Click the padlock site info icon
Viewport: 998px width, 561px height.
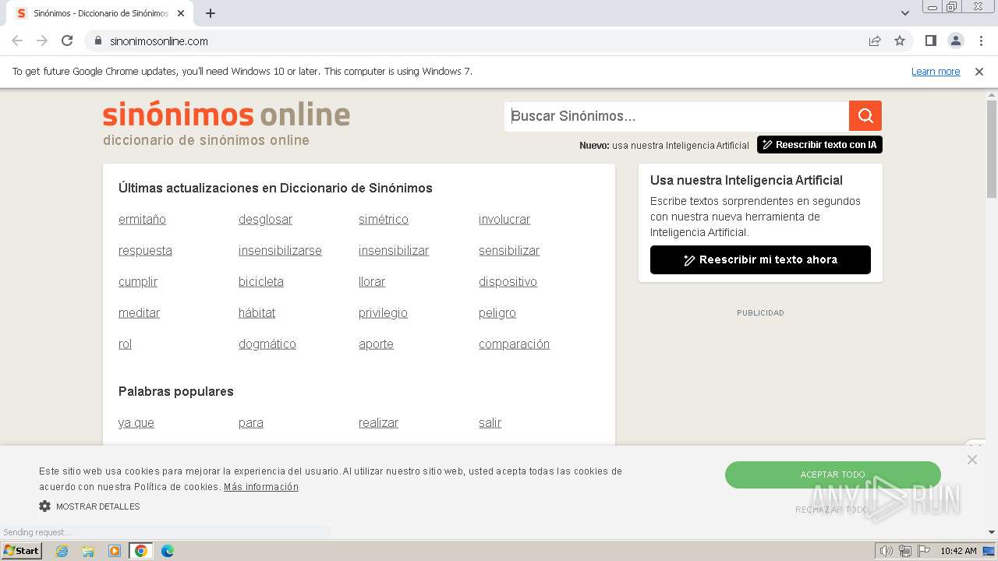tap(98, 41)
